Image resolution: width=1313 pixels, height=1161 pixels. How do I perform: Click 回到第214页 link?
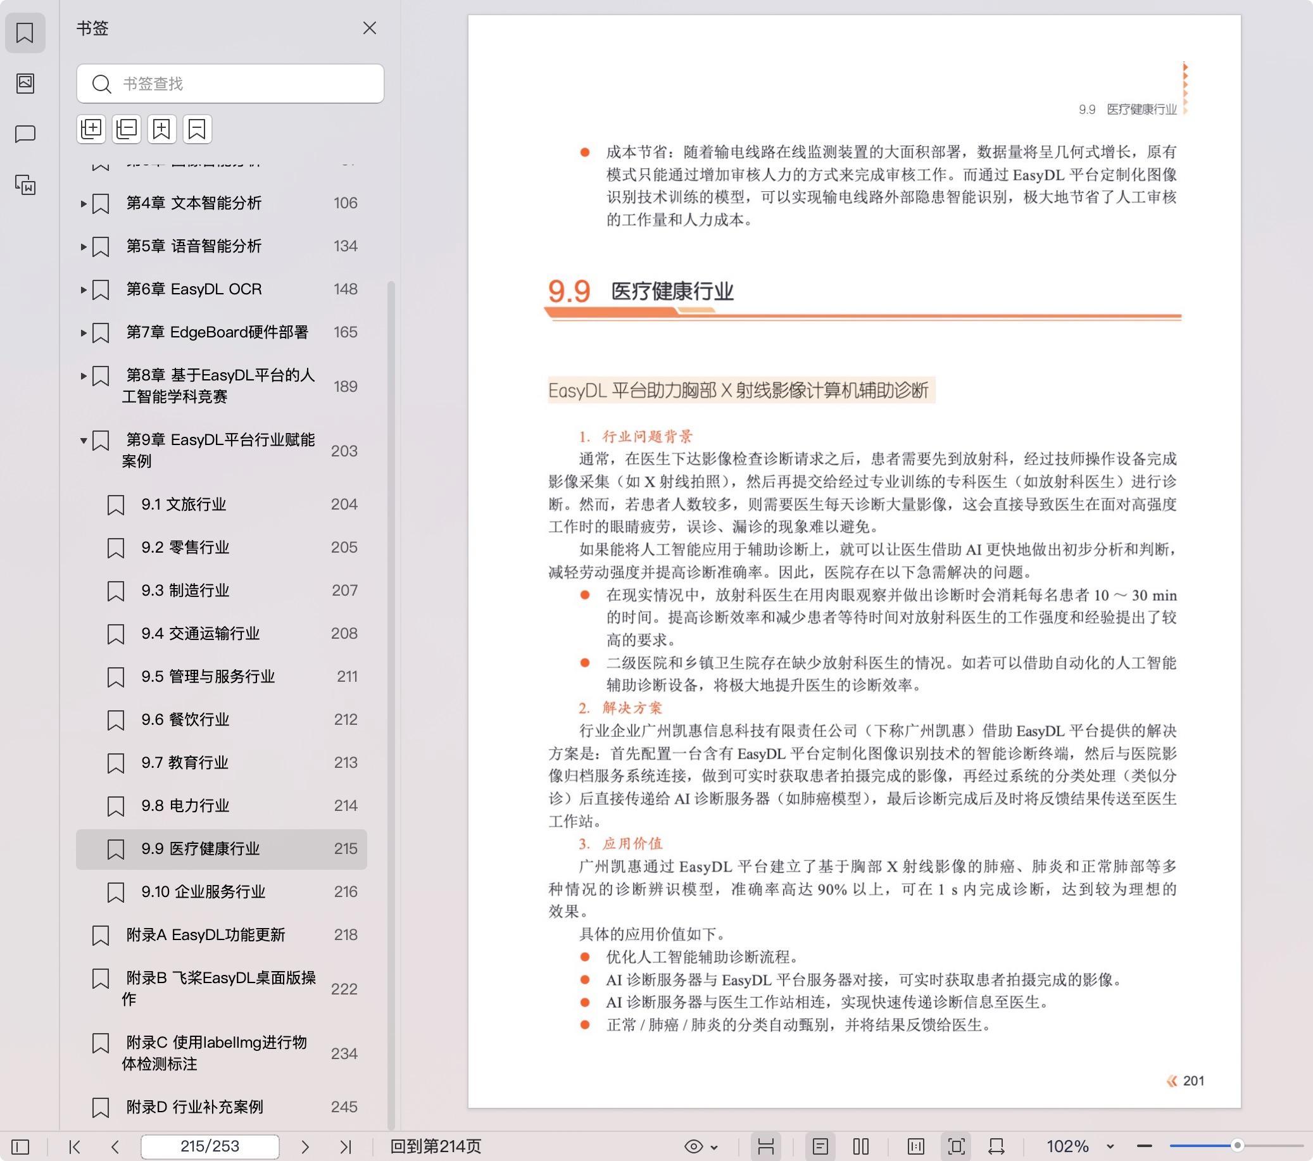pos(436,1146)
